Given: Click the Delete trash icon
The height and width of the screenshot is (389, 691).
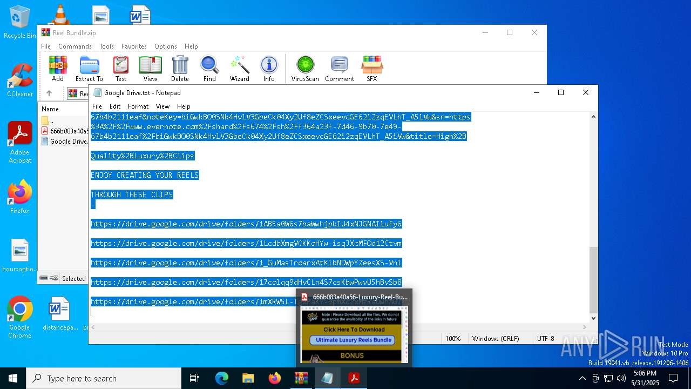Looking at the screenshot, I should coord(180,69).
